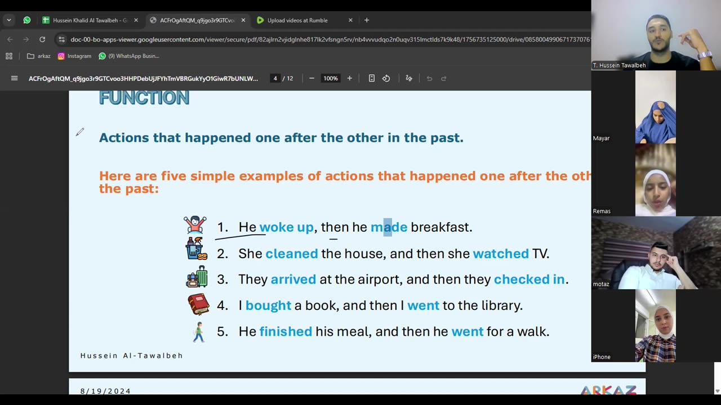Open the arkaz bookmark folder
721x405 pixels.
(39, 56)
